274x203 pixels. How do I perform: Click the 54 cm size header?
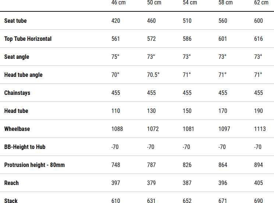[190, 3]
